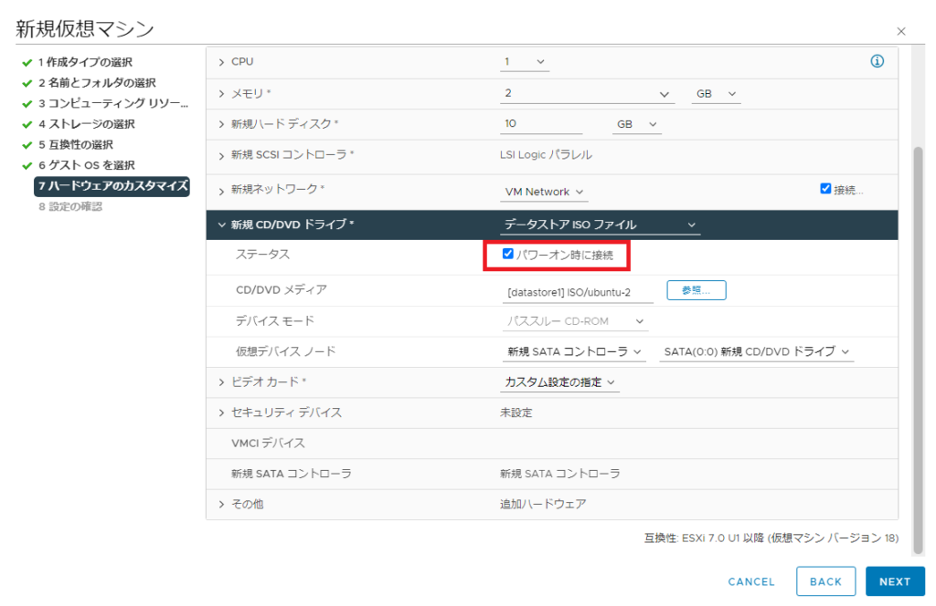
Task: Click the 追加ハードウェア text
Action: coord(543,504)
